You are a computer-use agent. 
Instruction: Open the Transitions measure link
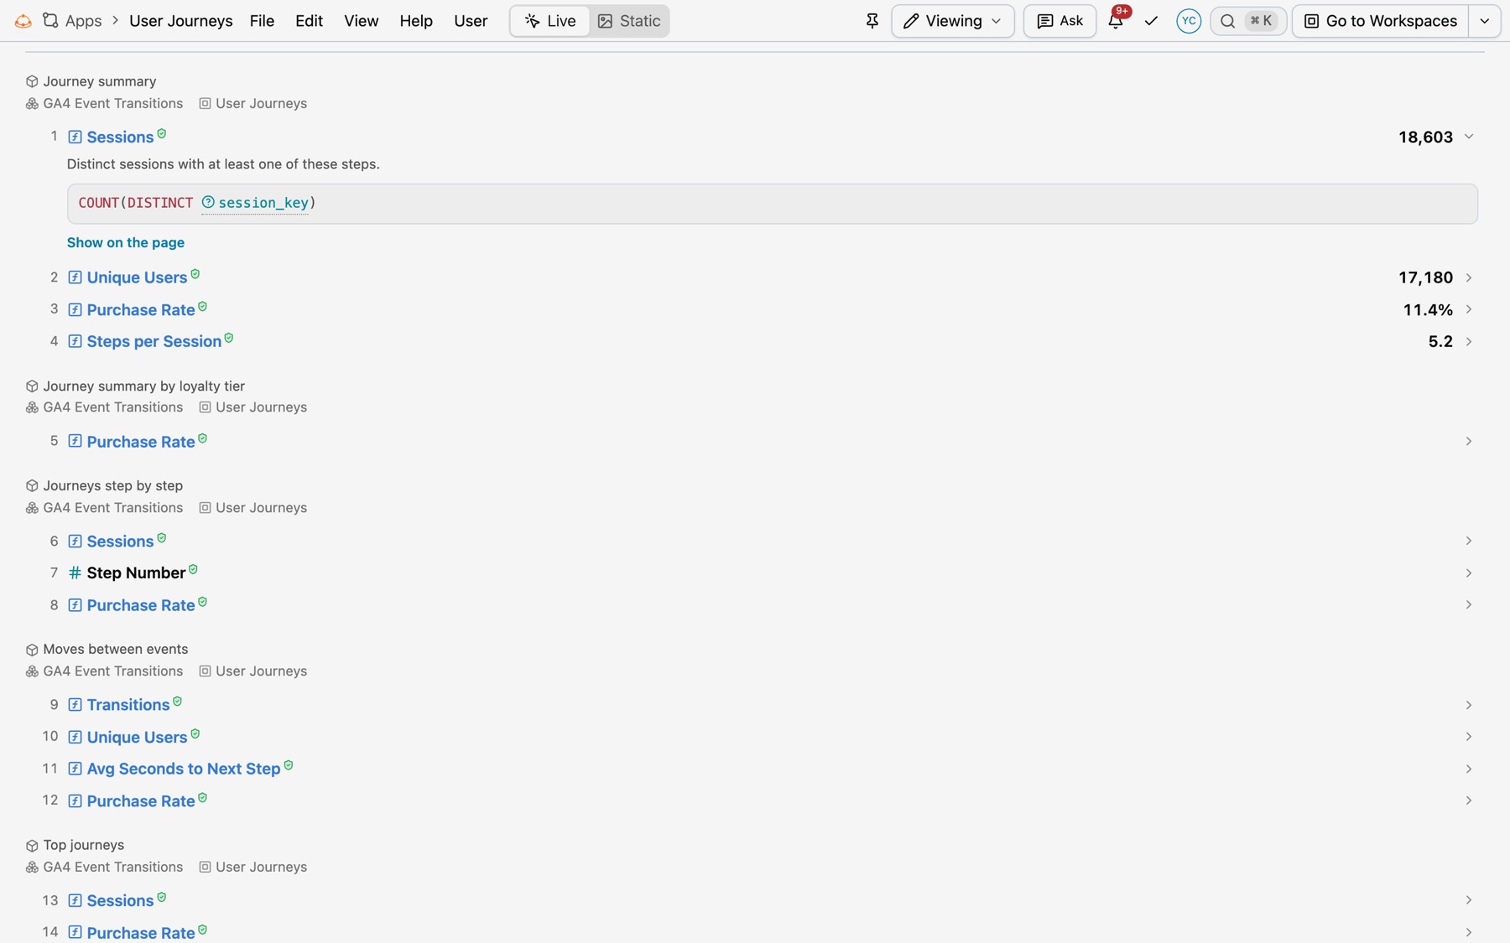[x=128, y=705]
